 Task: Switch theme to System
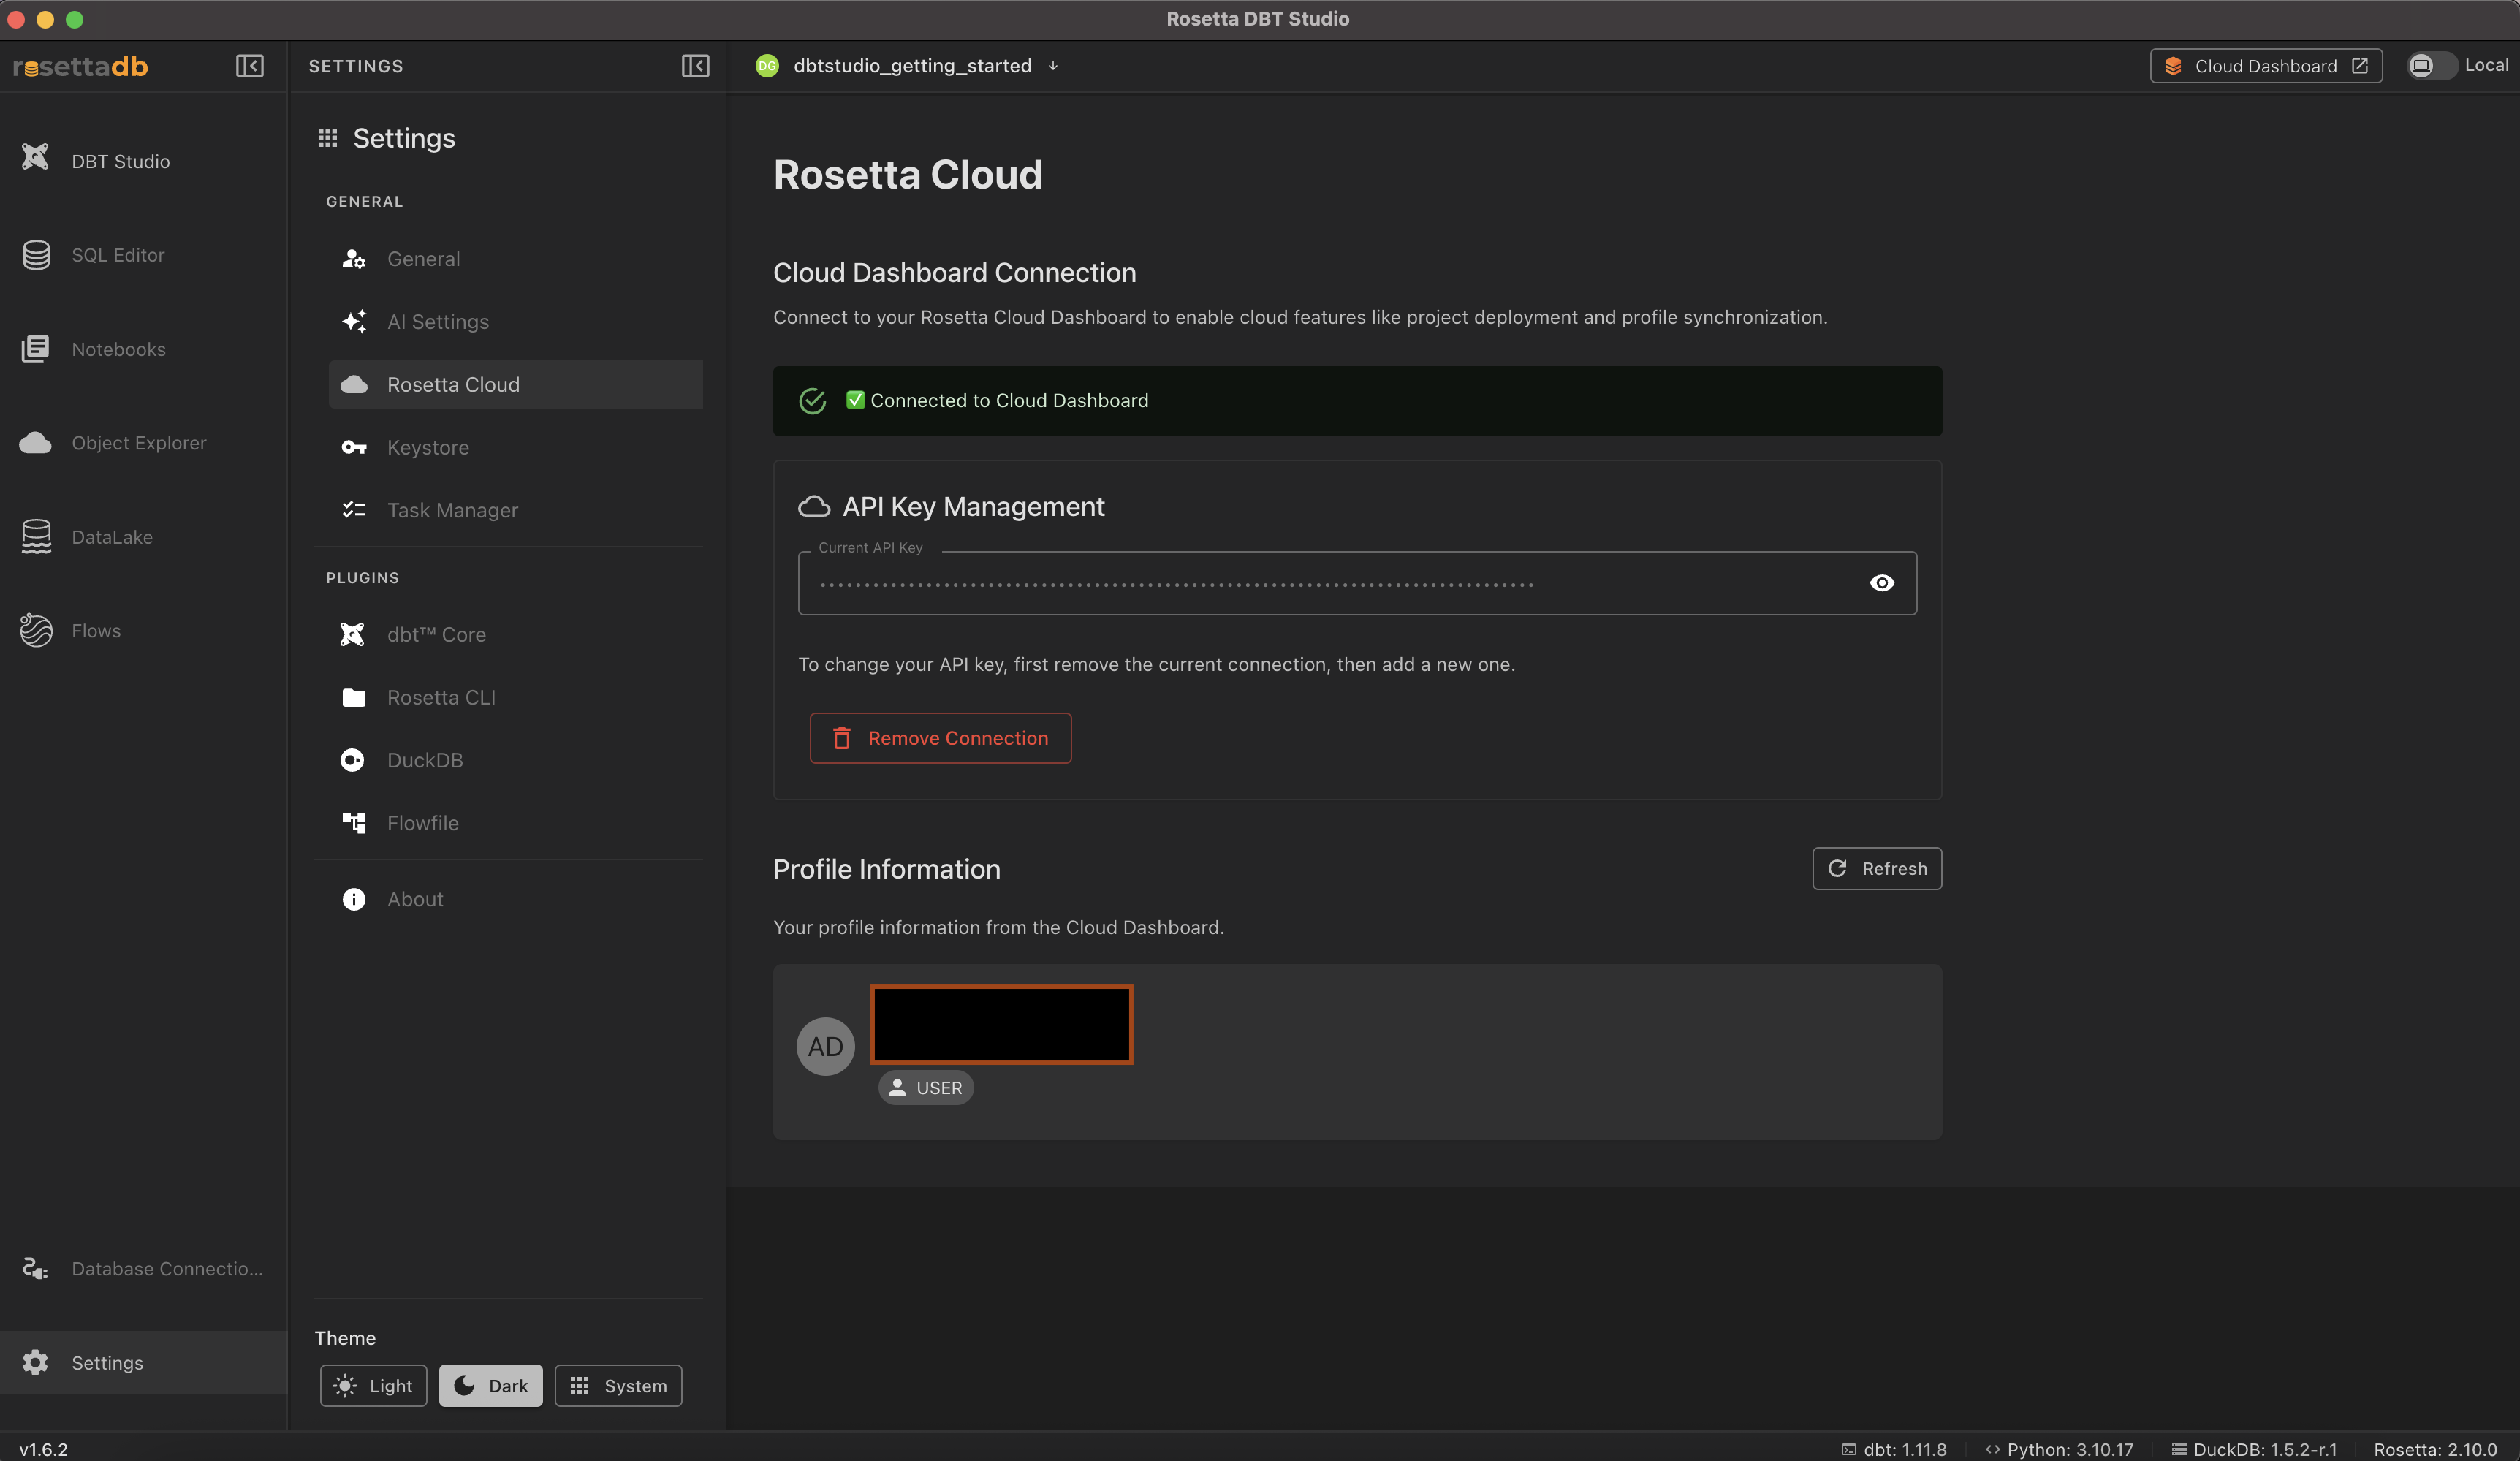618,1385
